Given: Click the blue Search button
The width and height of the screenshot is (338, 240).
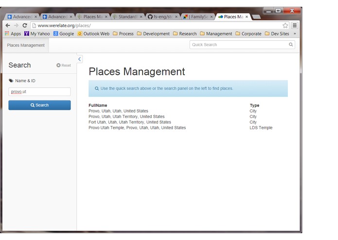Looking at the screenshot, I should click(x=39, y=105).
